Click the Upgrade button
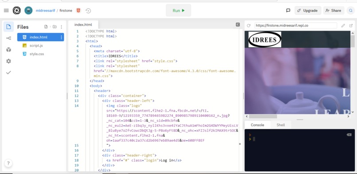The height and width of the screenshot is (174, 357). (308, 11)
